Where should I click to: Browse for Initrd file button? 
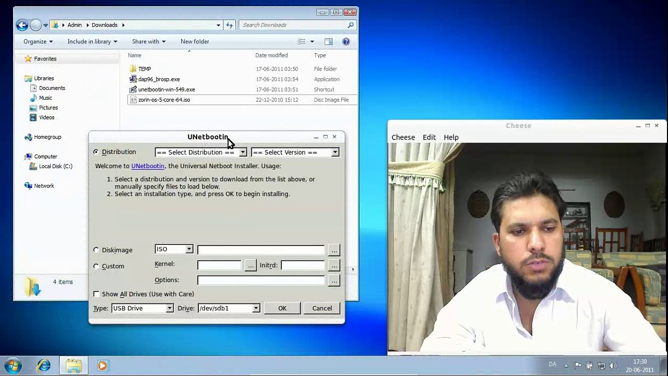coord(334,266)
